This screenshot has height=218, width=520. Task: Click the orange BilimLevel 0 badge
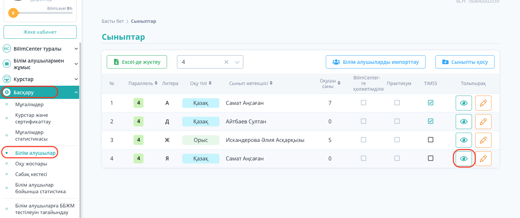point(13,13)
